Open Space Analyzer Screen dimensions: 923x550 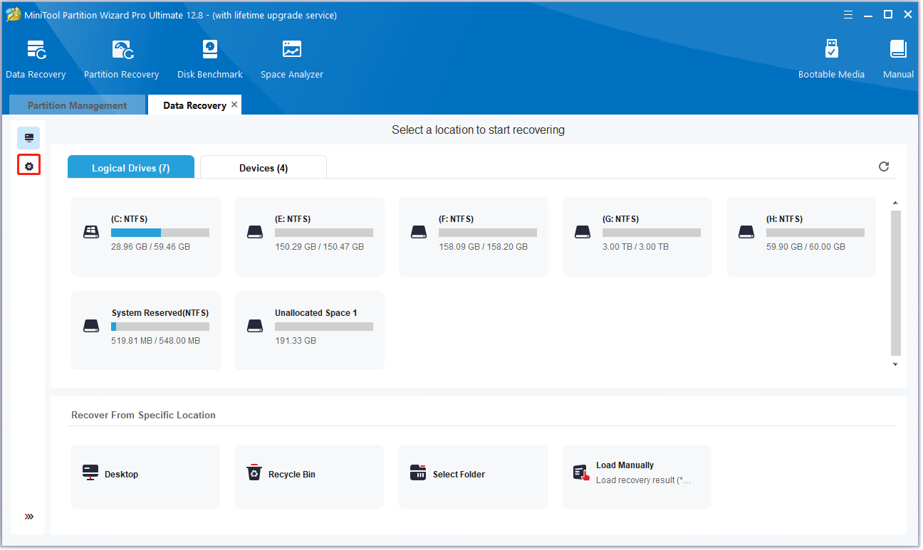pos(292,59)
